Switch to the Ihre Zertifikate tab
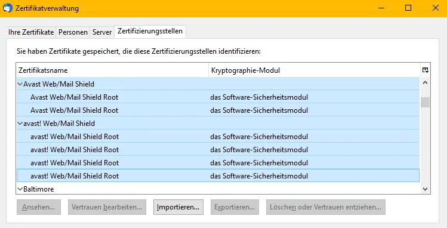 (x=31, y=32)
